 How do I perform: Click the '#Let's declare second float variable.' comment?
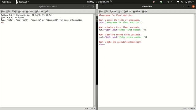click(x=120, y=35)
